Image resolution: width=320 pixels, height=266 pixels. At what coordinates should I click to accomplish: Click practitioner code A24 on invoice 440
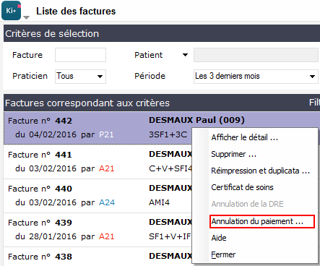pyautogui.click(x=107, y=202)
